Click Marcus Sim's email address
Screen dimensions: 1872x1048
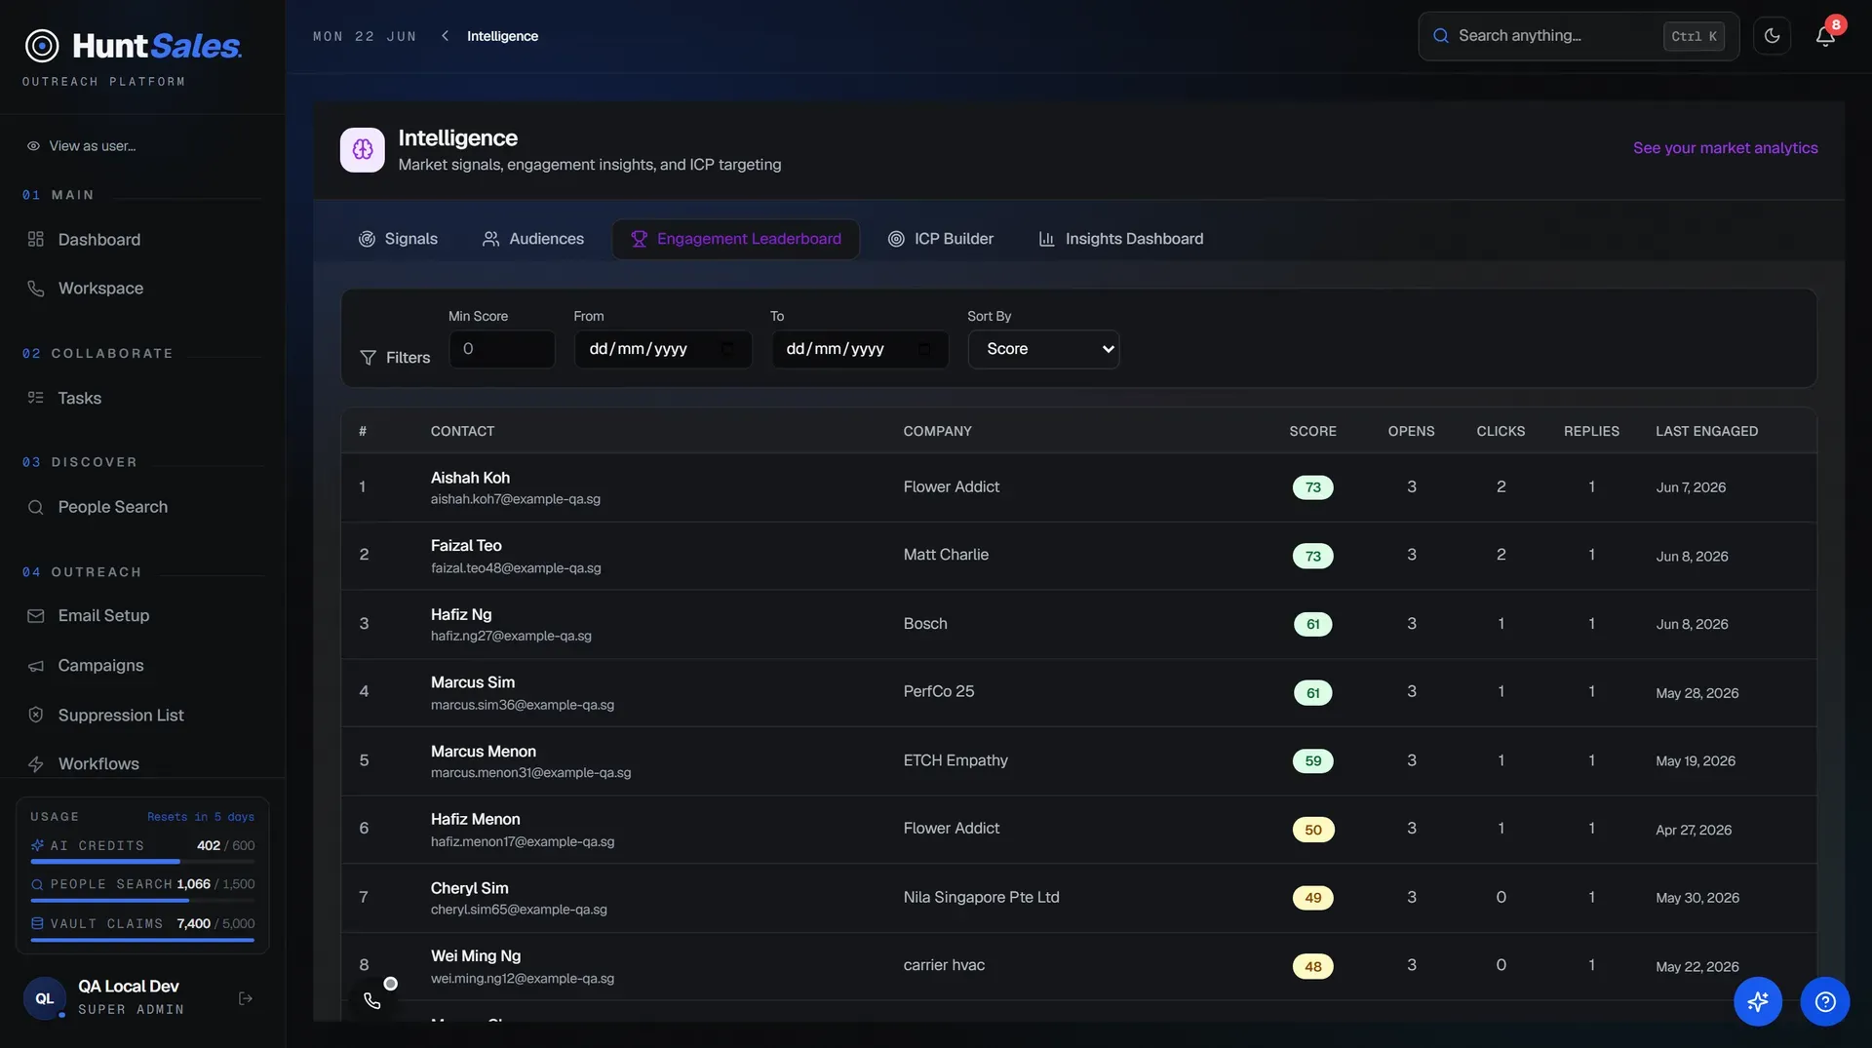(523, 705)
